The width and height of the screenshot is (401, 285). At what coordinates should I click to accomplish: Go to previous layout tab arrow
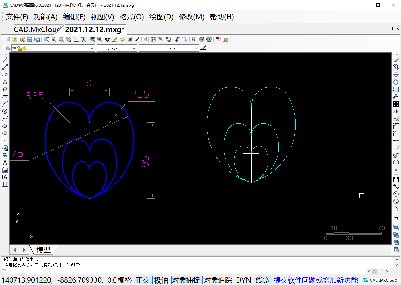[15, 250]
